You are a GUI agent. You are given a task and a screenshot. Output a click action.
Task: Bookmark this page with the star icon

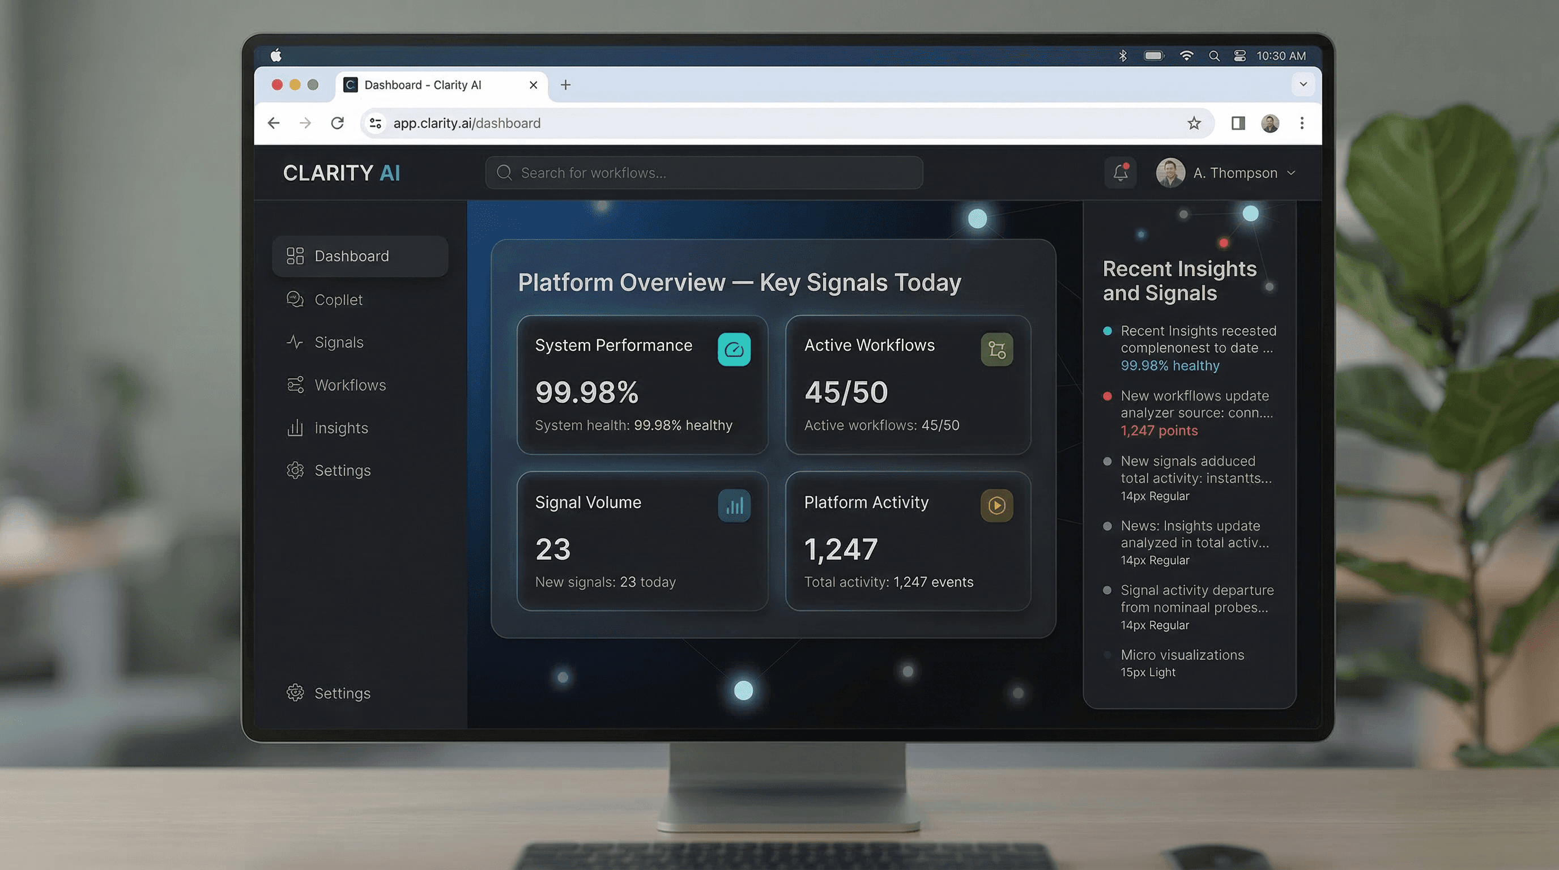click(x=1194, y=123)
